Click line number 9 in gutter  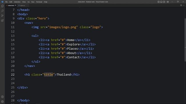(x=14, y=18)
